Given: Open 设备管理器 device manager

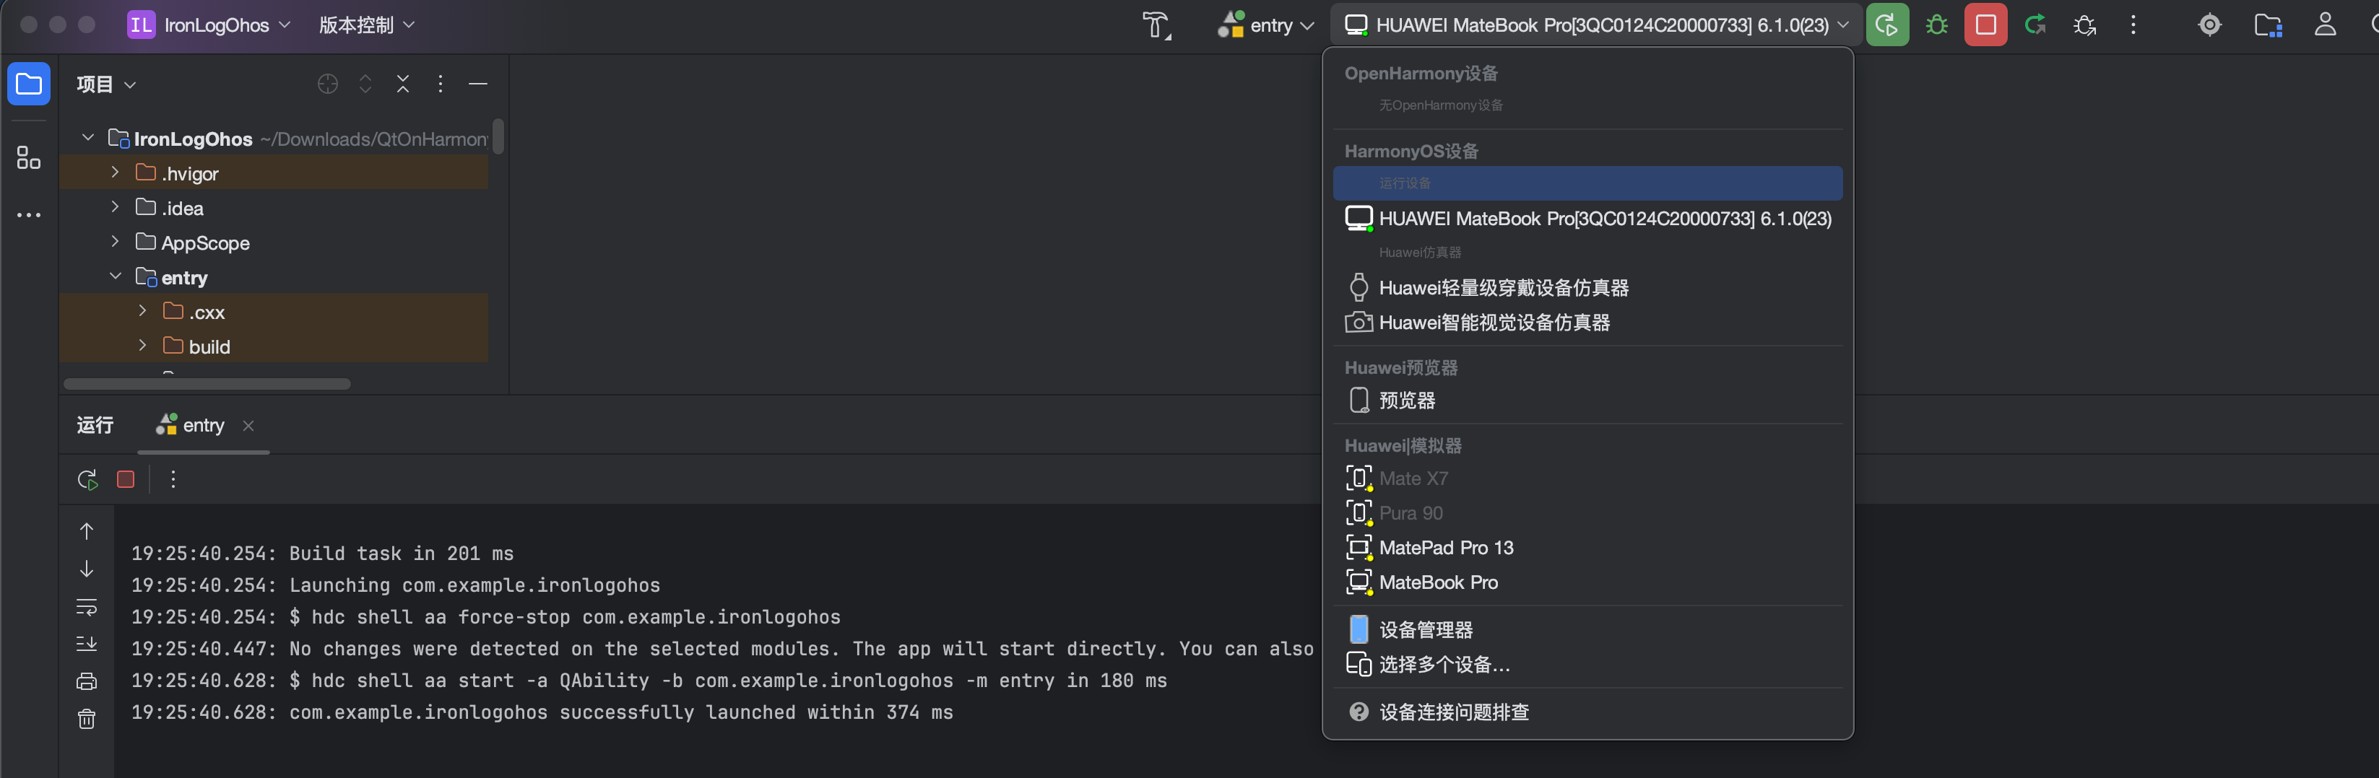Looking at the screenshot, I should coord(1587,629).
